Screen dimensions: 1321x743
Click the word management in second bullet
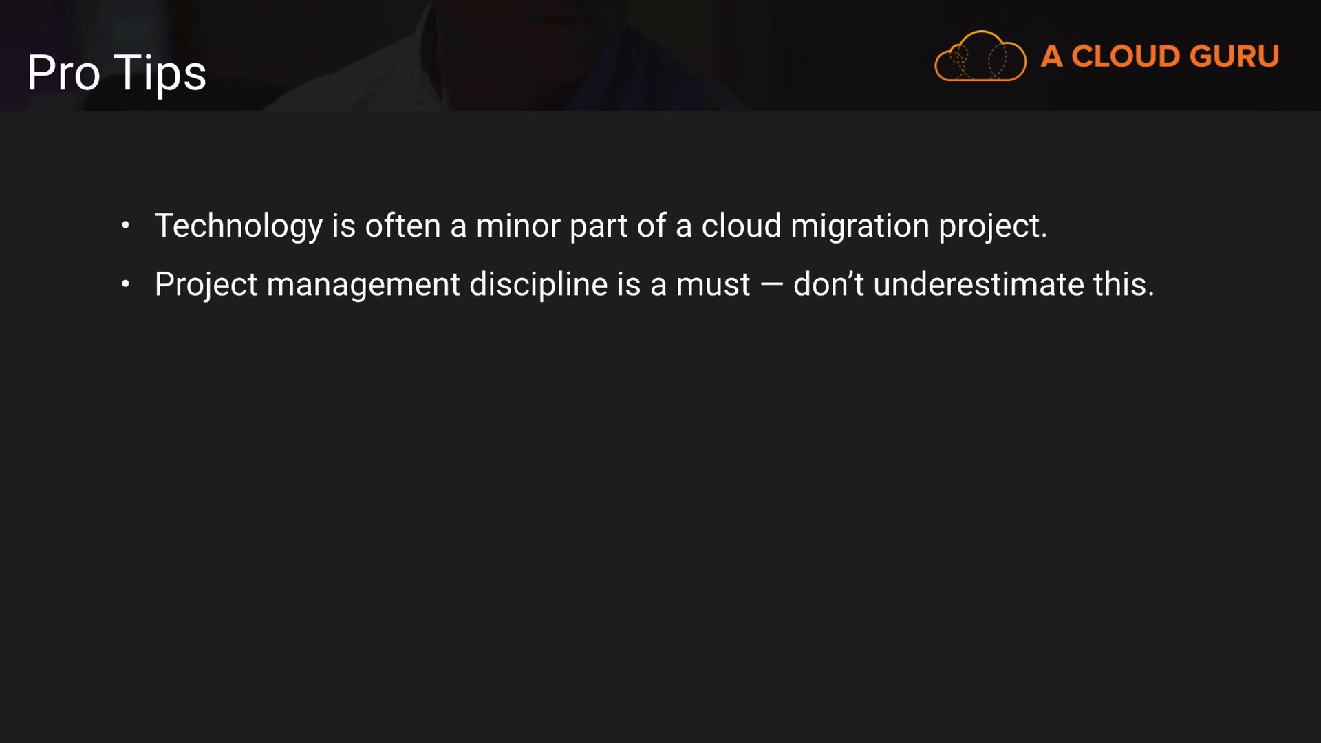pyautogui.click(x=363, y=284)
